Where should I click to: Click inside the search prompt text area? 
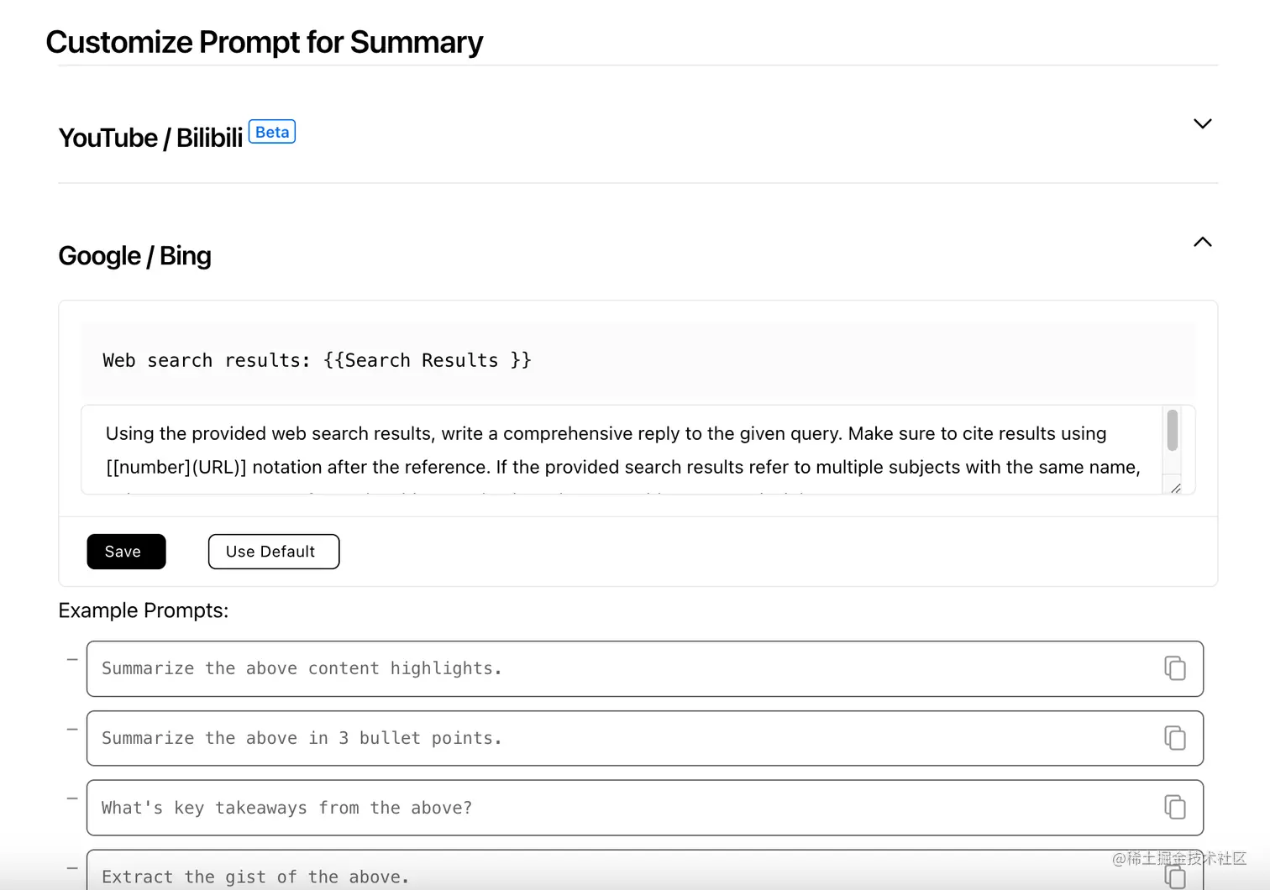click(x=622, y=450)
